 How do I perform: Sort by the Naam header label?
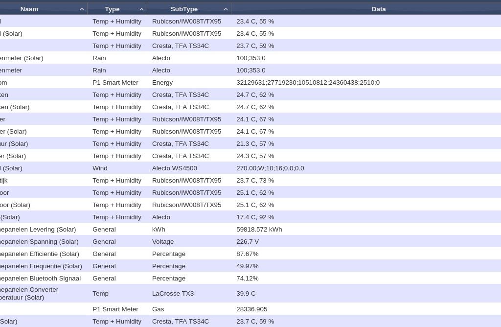tap(29, 9)
